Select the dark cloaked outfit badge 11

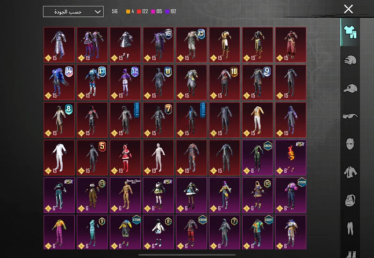point(158,82)
